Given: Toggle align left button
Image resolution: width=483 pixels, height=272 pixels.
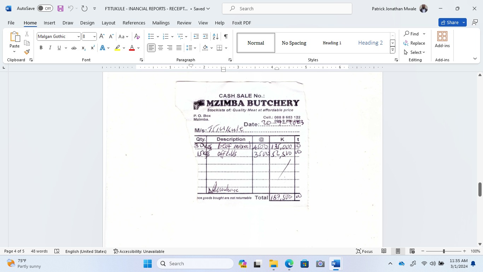Looking at the screenshot, I should (151, 48).
